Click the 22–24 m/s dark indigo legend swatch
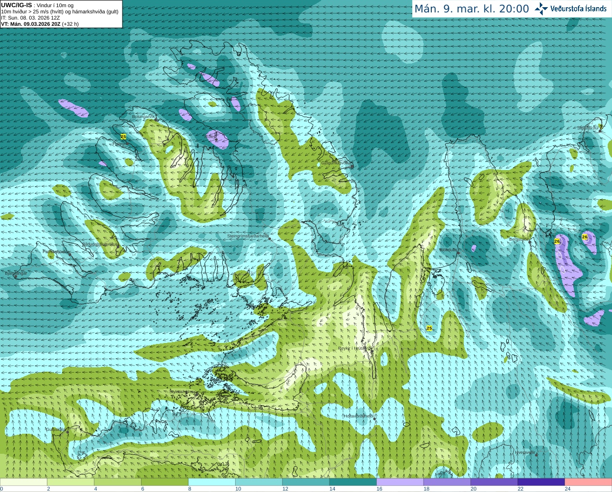612x492 pixels. (x=541, y=482)
